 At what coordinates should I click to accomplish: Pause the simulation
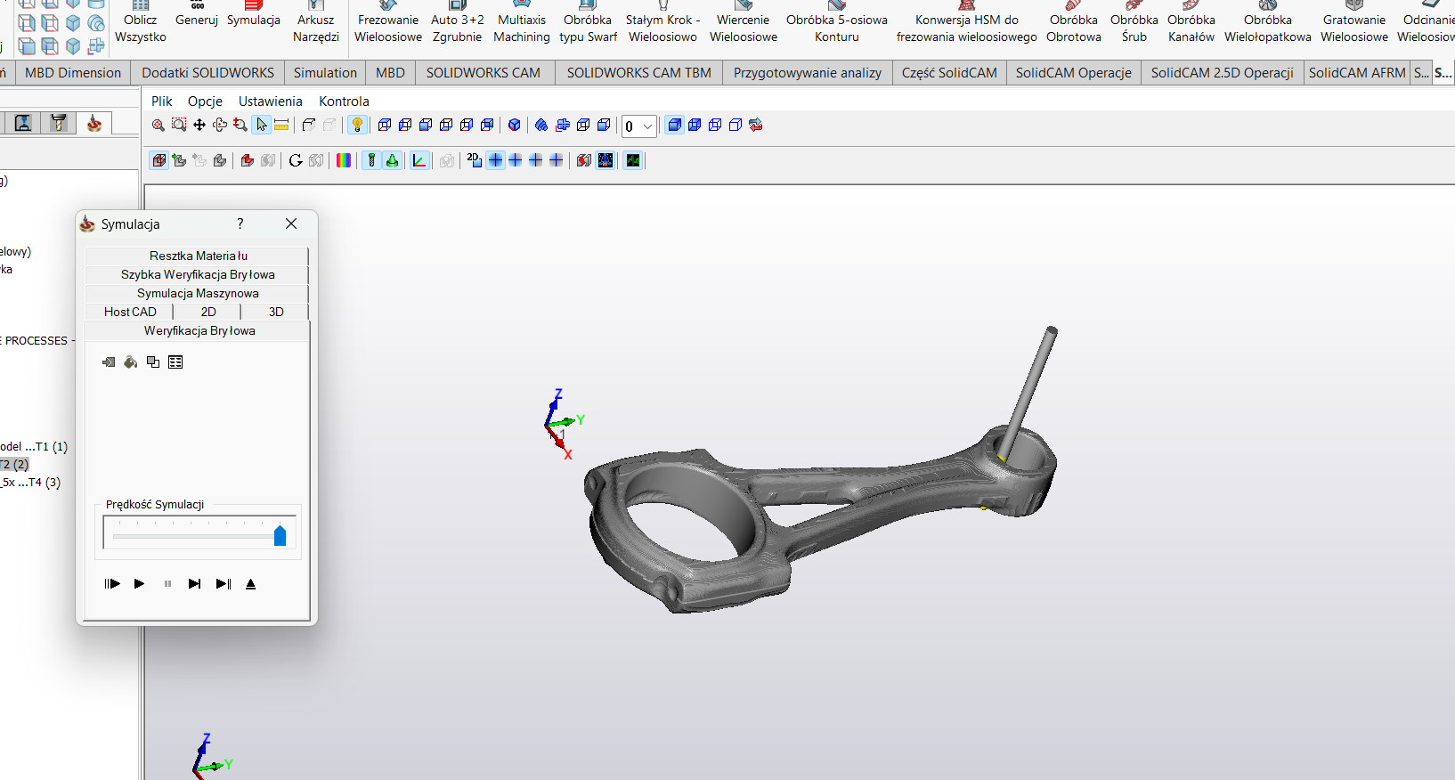click(167, 584)
